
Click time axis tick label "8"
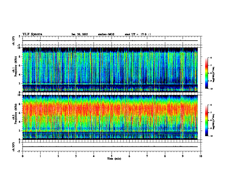coord(165,156)
